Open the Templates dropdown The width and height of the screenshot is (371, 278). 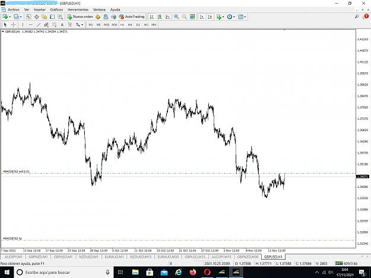[x=242, y=17]
